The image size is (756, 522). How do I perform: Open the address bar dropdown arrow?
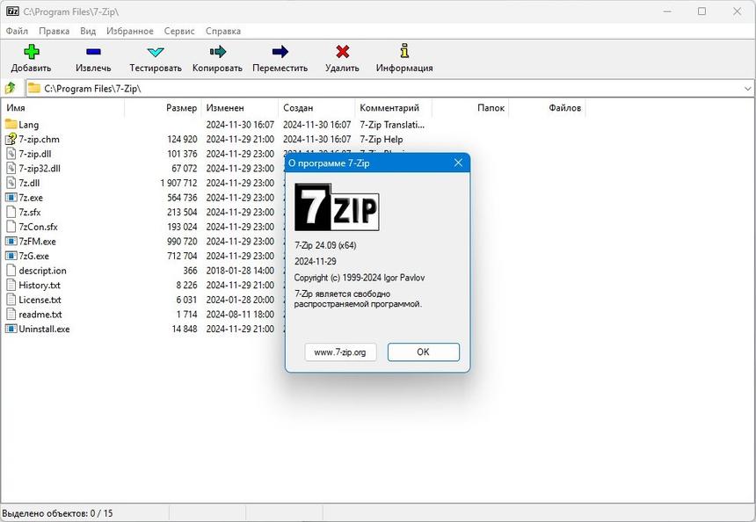(748, 87)
